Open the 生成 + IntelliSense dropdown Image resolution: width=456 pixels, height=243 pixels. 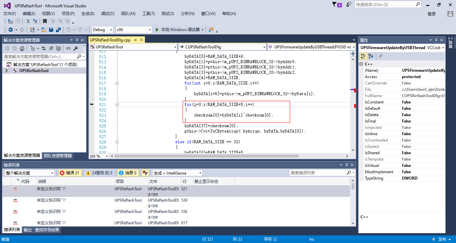tap(177, 173)
